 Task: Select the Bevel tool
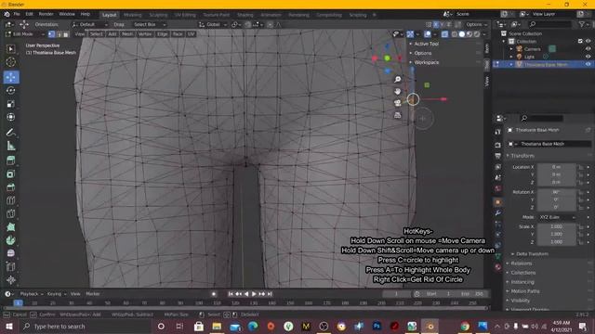click(11, 187)
